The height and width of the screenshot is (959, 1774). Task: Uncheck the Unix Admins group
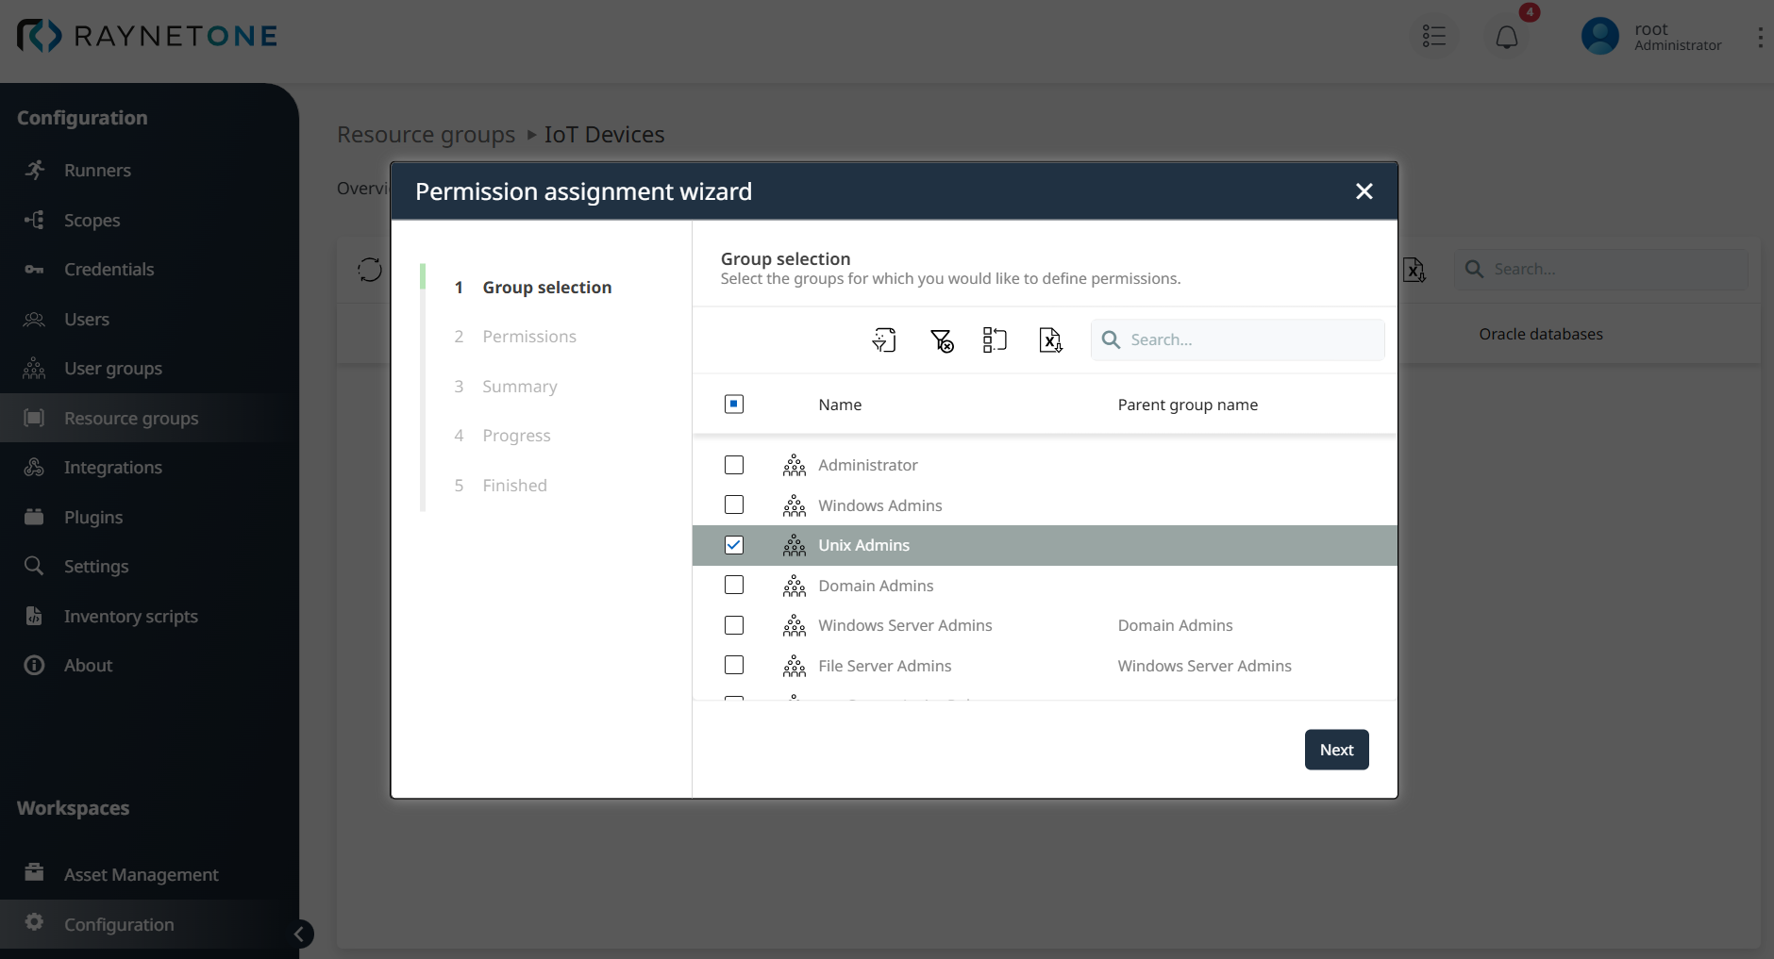pos(733,545)
